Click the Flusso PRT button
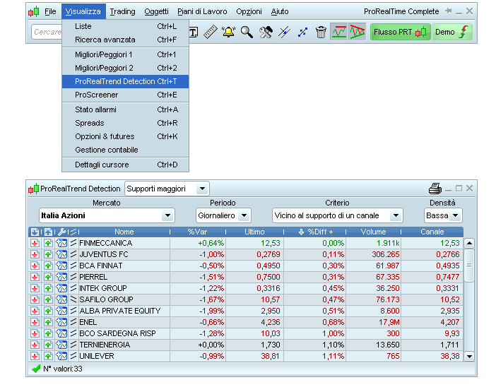Image resolution: width=496 pixels, height=387 pixels. [x=400, y=32]
